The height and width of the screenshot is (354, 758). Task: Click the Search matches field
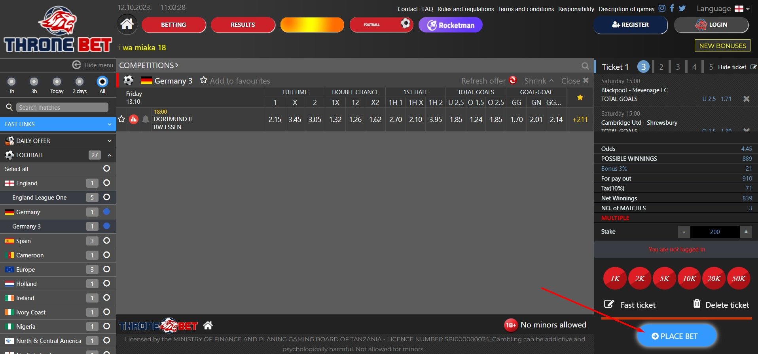point(62,107)
